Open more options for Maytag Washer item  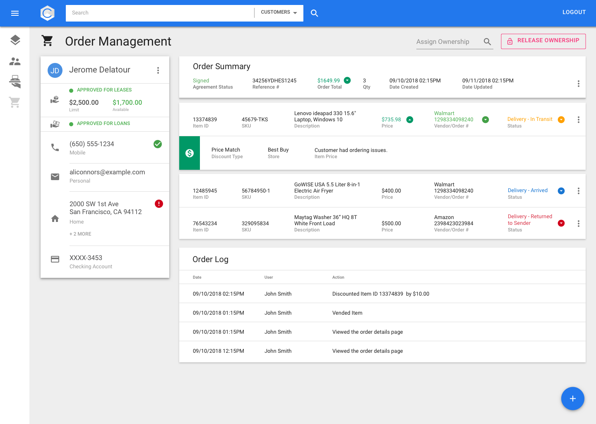coord(578,224)
